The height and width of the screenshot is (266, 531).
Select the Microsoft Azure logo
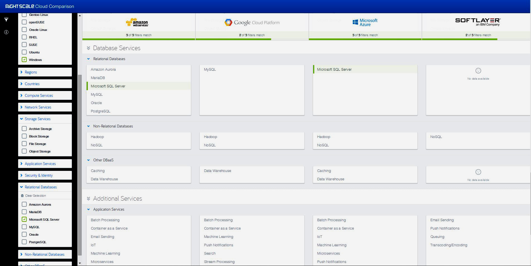click(x=365, y=22)
